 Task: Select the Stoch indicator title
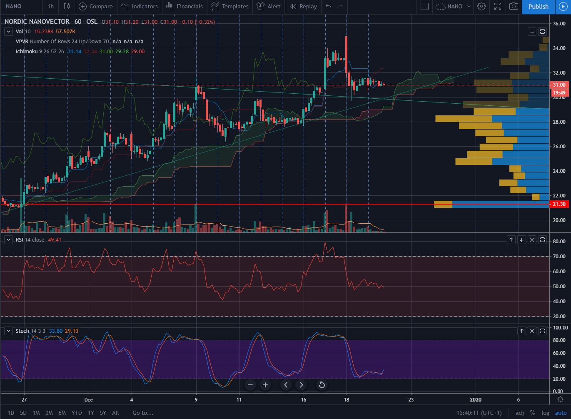pos(22,331)
